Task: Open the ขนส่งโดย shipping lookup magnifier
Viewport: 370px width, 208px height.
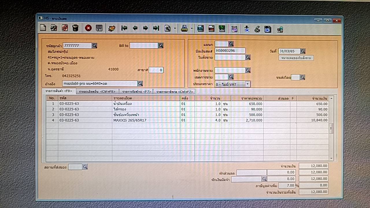Action: (x=302, y=77)
